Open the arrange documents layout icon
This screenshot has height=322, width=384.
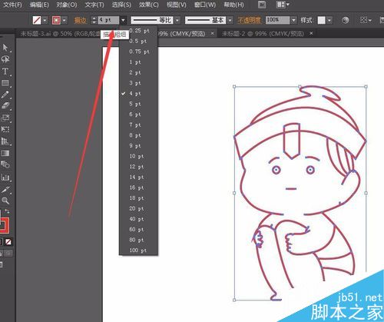click(x=283, y=5)
